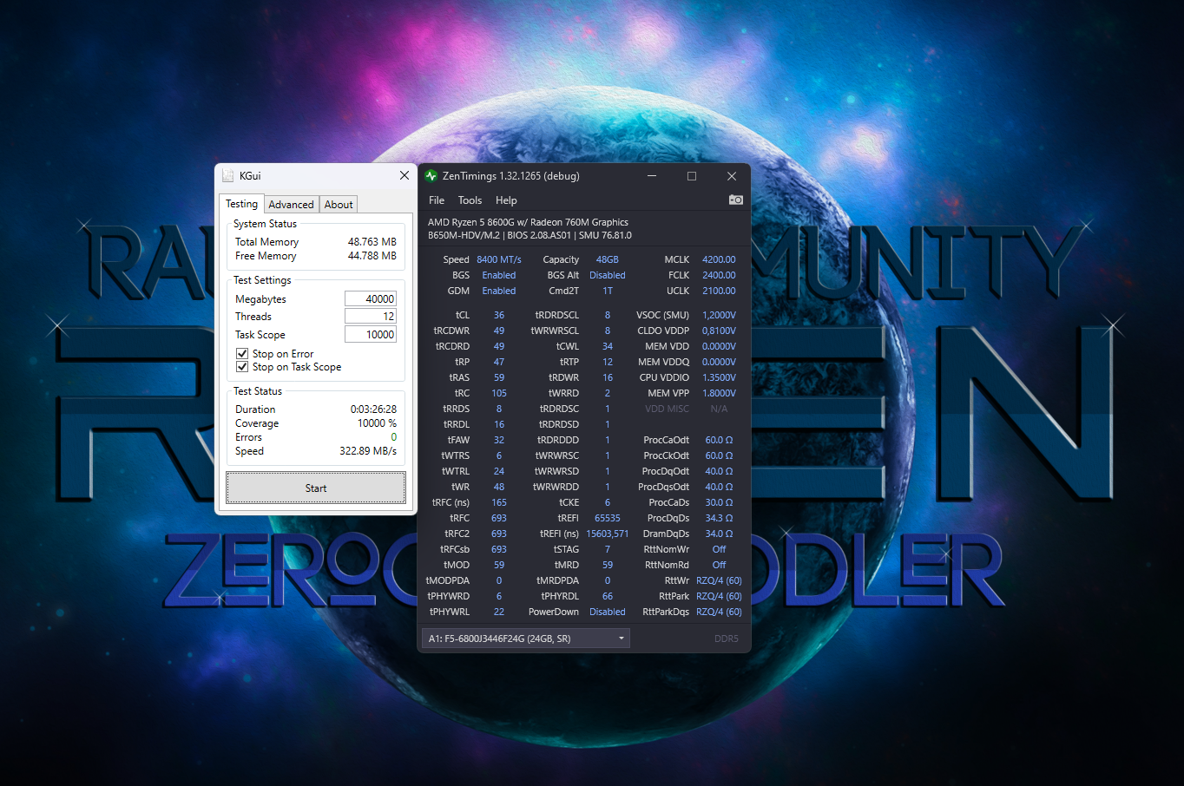This screenshot has width=1184, height=786.
Task: Click the tREFI (ns) value 15603,571
Action: pyautogui.click(x=608, y=534)
